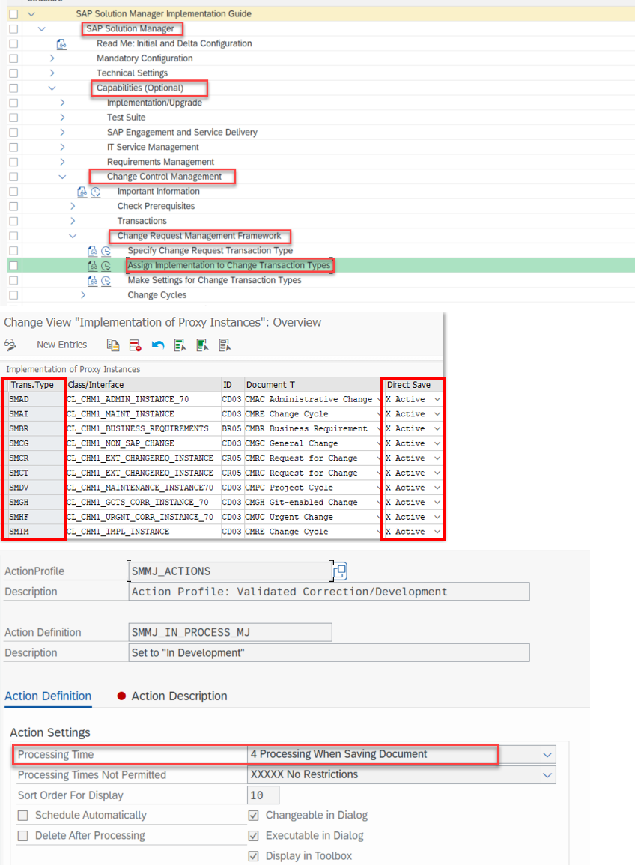The image size is (635, 865).
Task: Collapse the Change Control Management node
Action: (62, 177)
